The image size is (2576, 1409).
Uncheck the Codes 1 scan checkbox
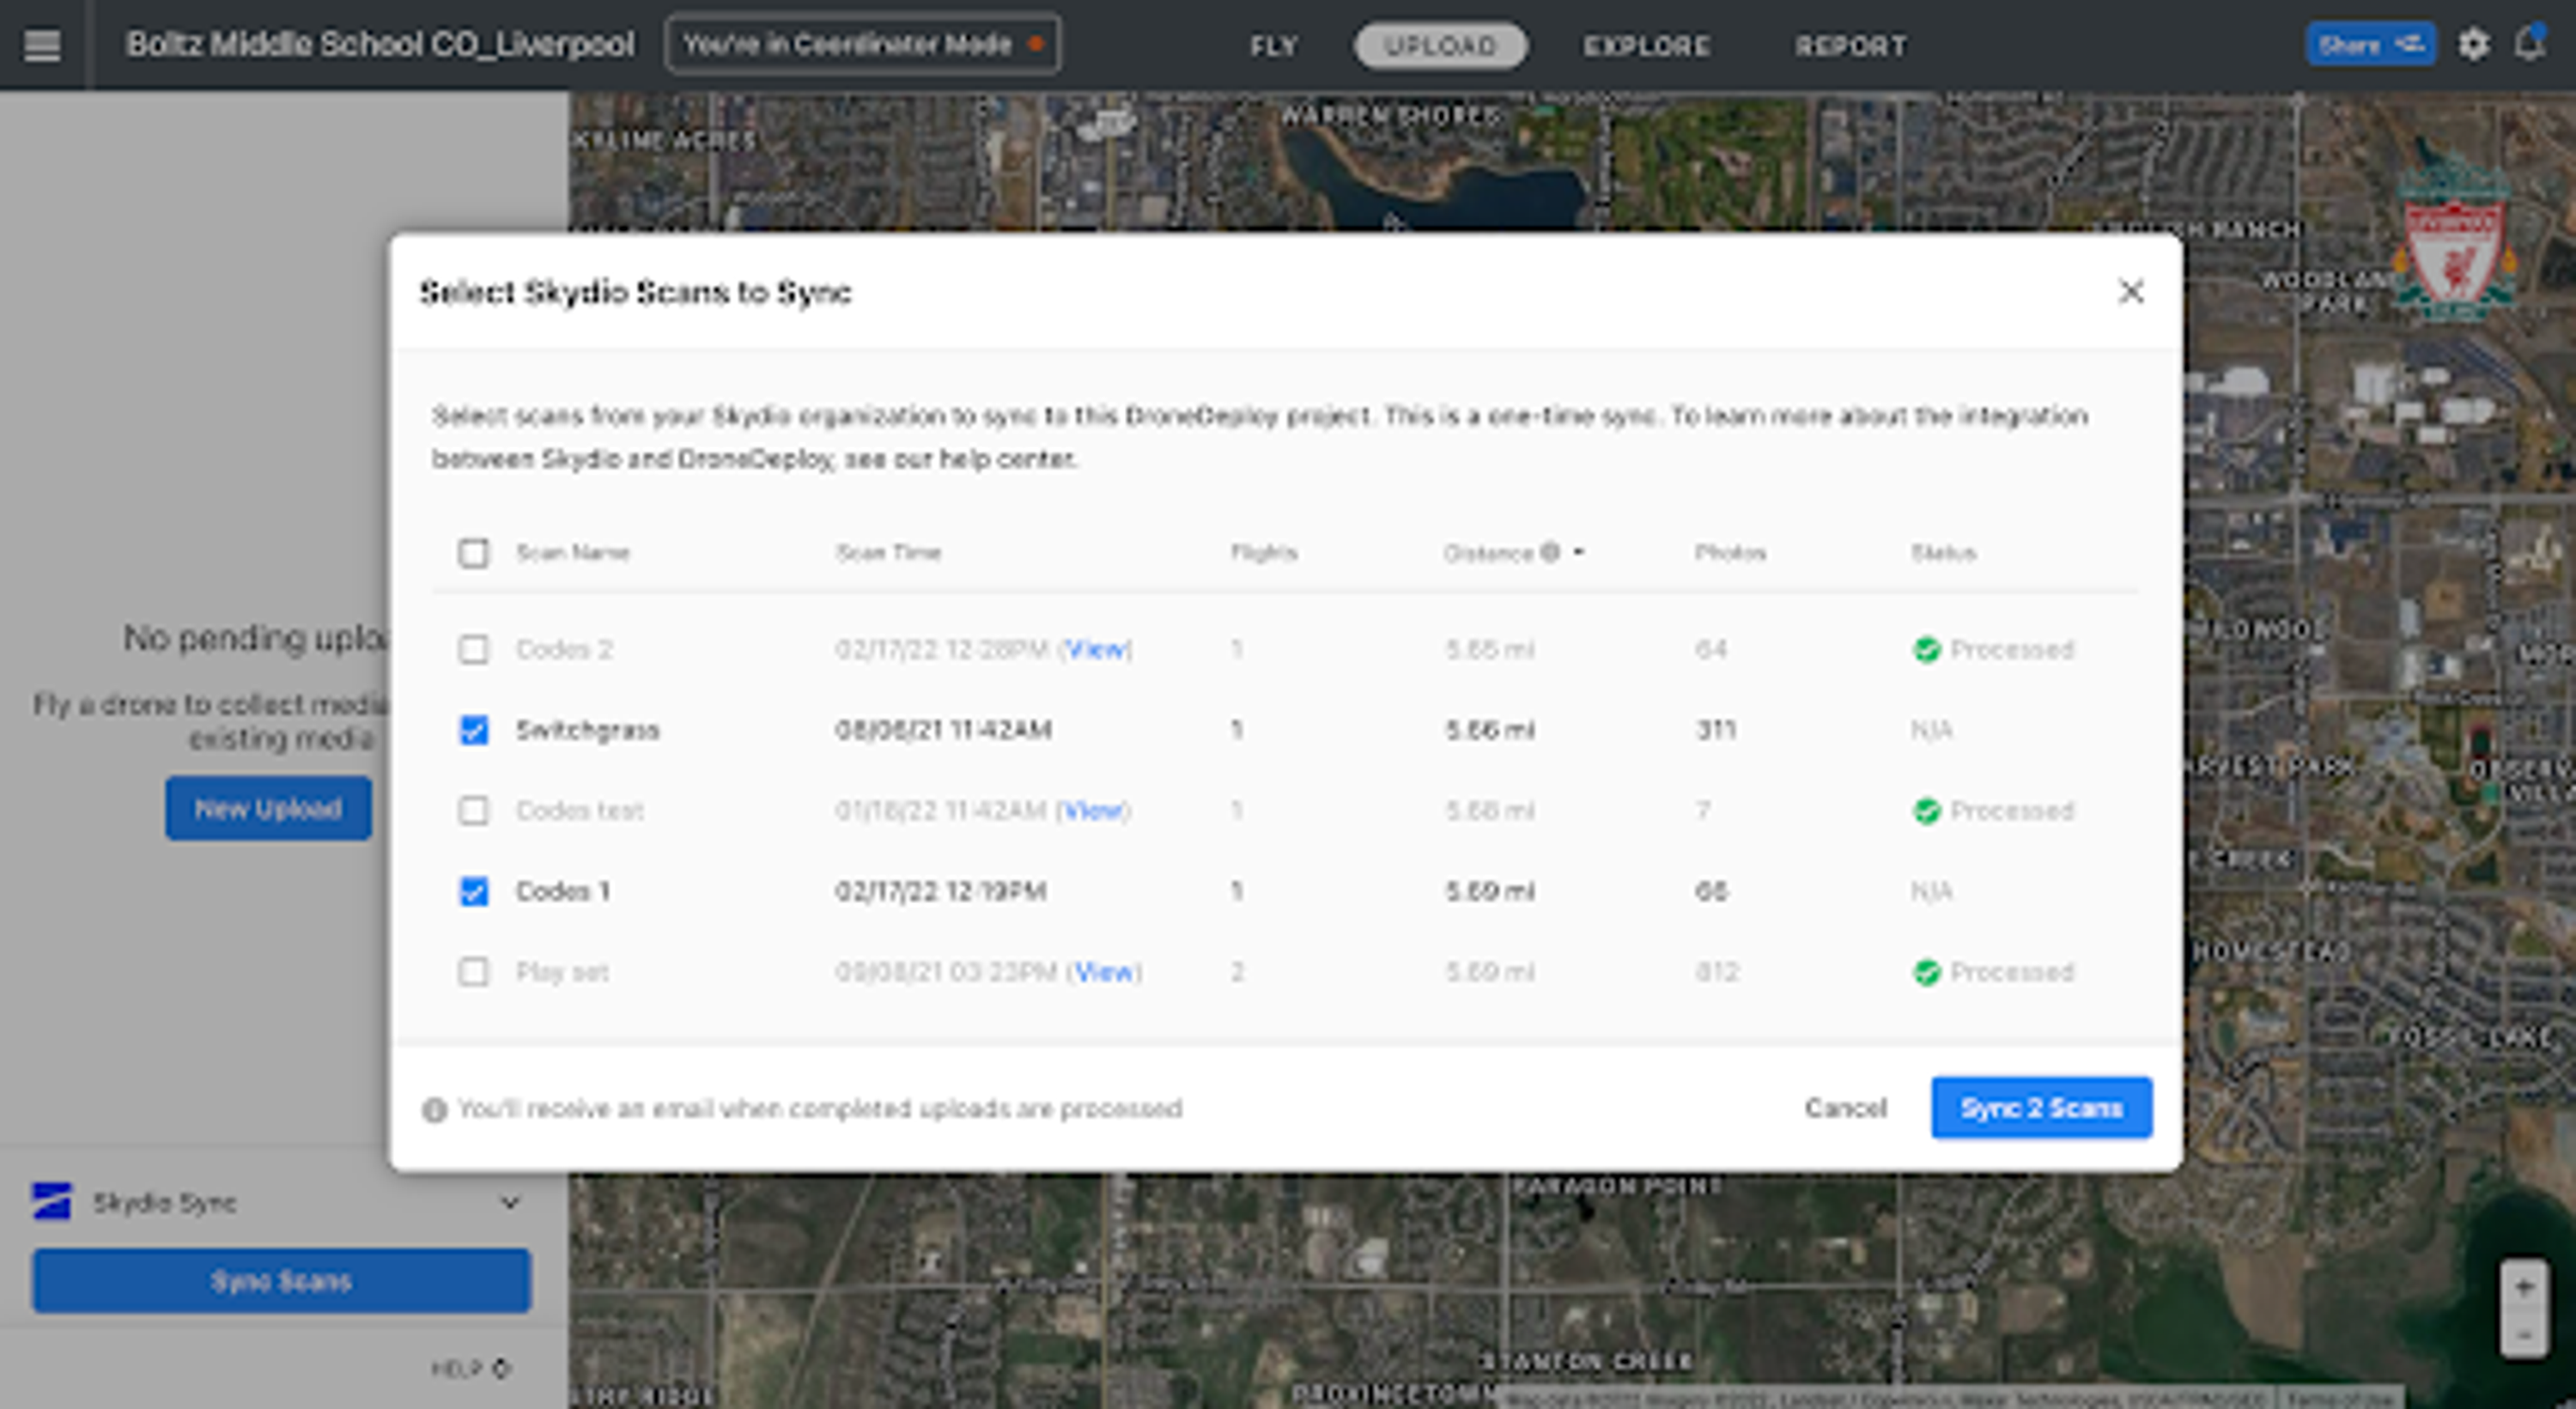click(473, 891)
